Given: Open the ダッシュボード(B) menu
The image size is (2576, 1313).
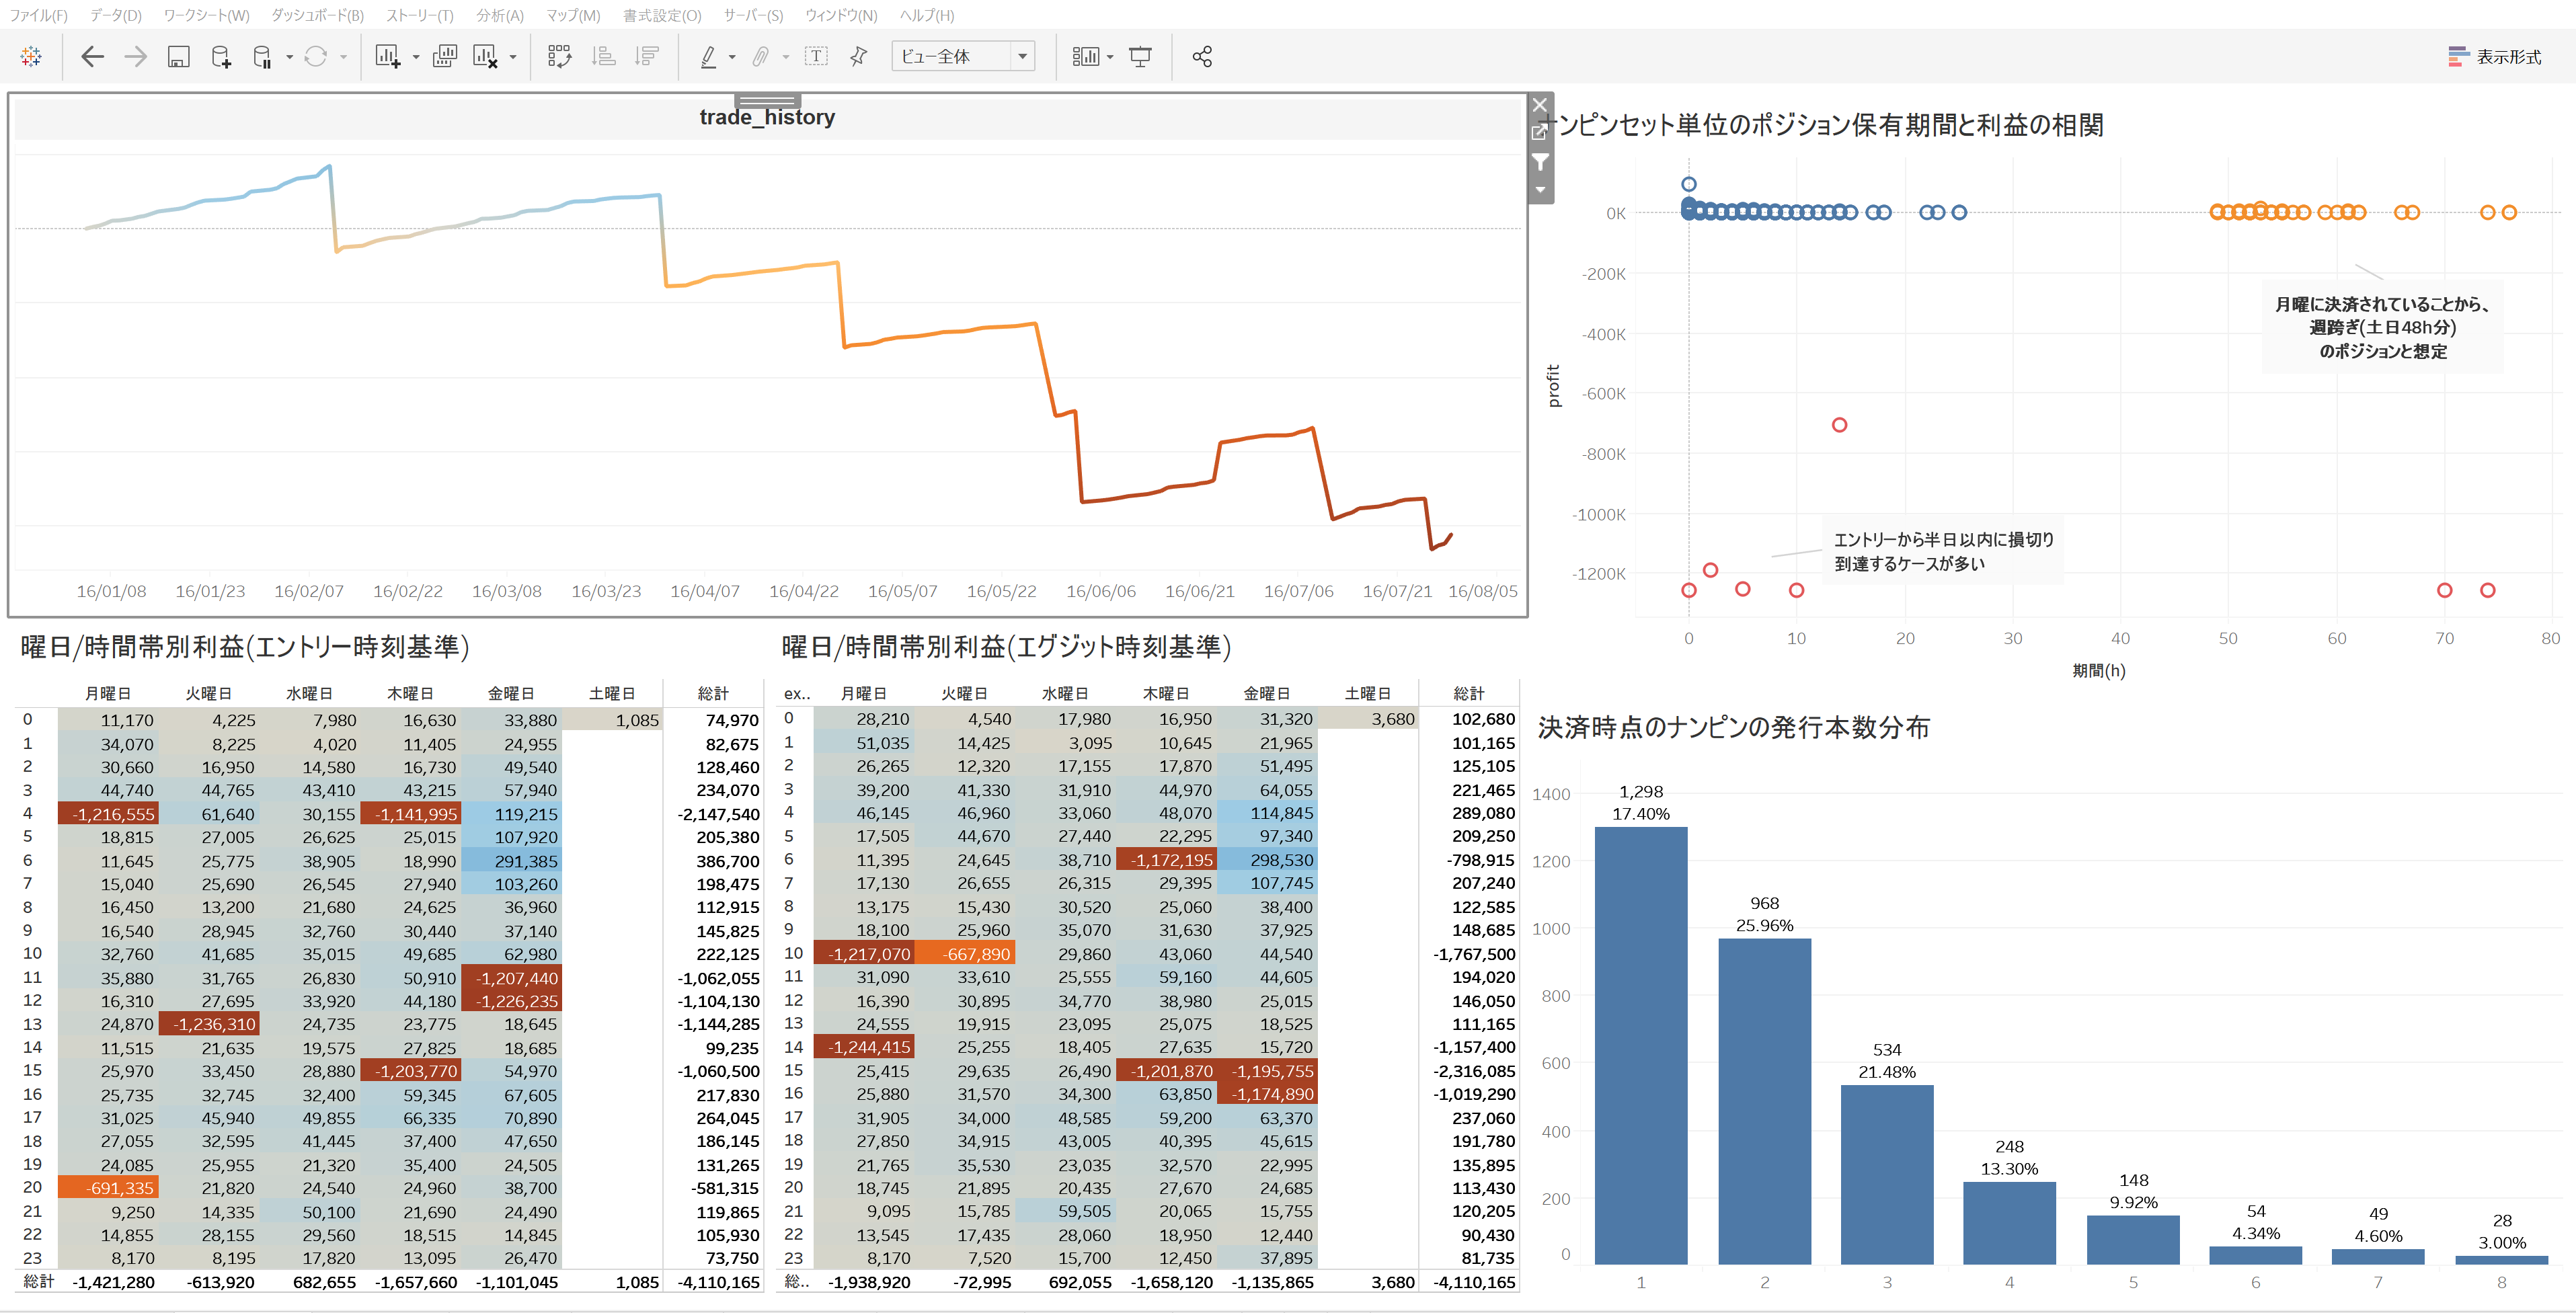Looking at the screenshot, I should pos(317,15).
